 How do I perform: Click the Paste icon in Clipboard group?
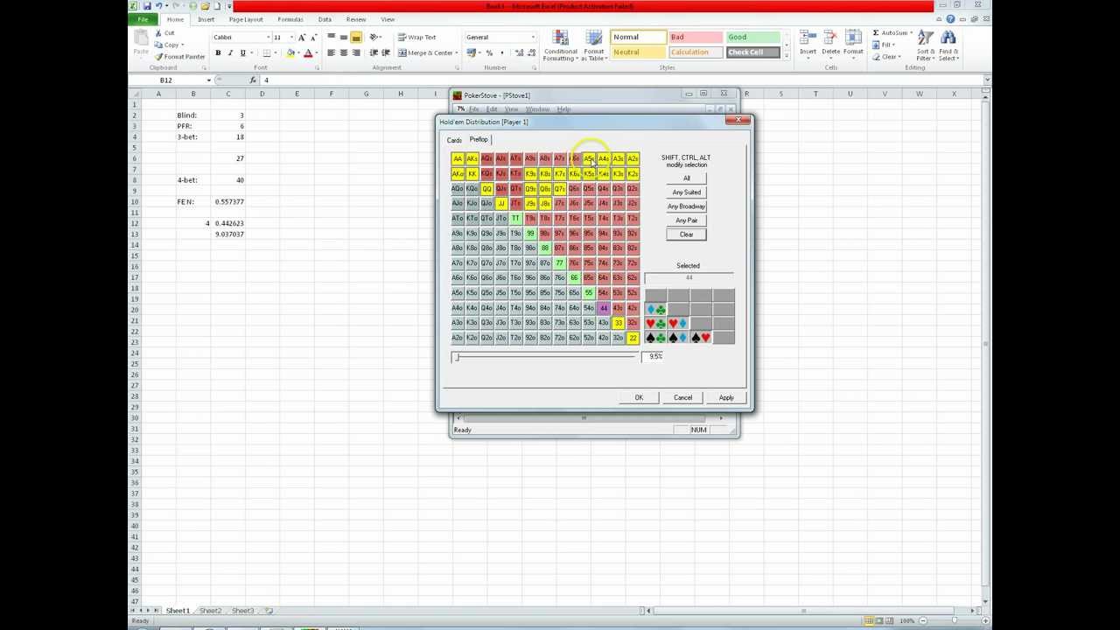(140, 39)
